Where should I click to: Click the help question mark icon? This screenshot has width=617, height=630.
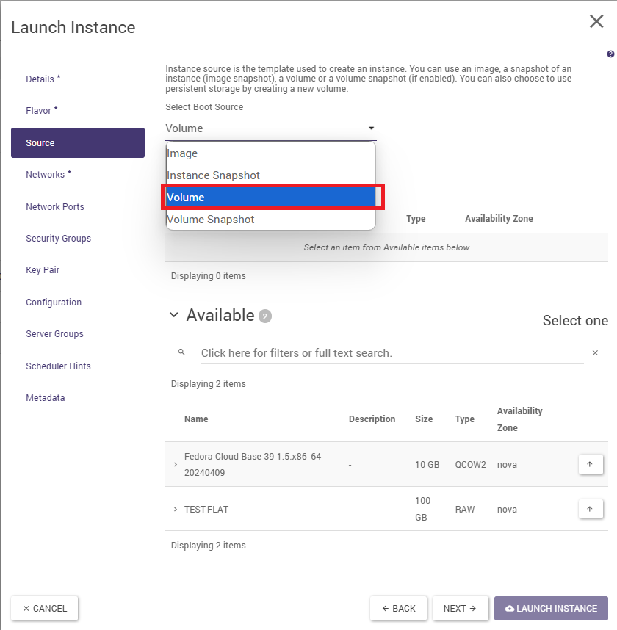coord(610,54)
